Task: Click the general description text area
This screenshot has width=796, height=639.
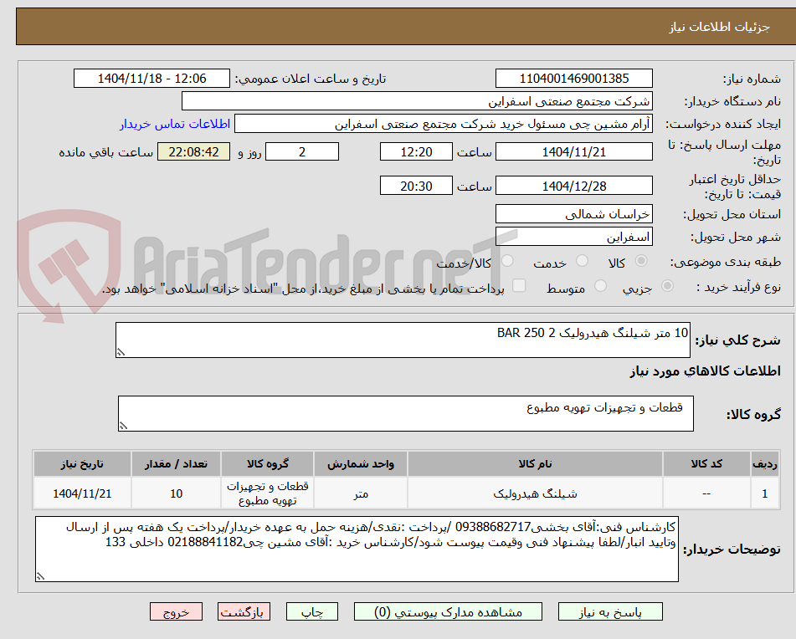Action: point(403,340)
